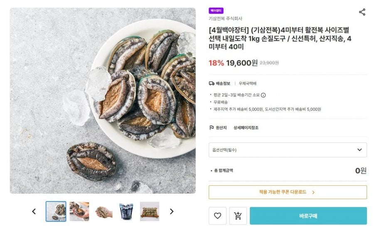Click the 바로구매 buy now button
This screenshot has height=241, width=374.
pyautogui.click(x=308, y=216)
